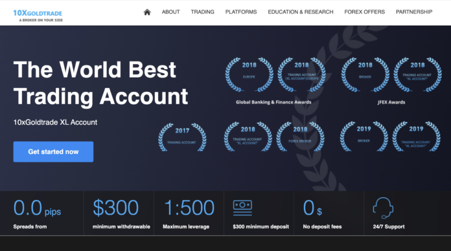
Task: Open the 2018 Europe award badge
Action: point(249,74)
